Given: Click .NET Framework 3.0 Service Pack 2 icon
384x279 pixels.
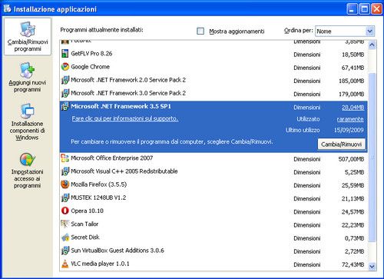Looking at the screenshot, I should 65,93.
